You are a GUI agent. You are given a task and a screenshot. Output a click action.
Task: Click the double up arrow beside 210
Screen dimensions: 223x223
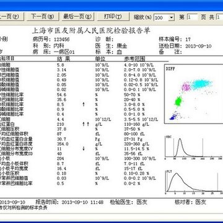(86, 124)
